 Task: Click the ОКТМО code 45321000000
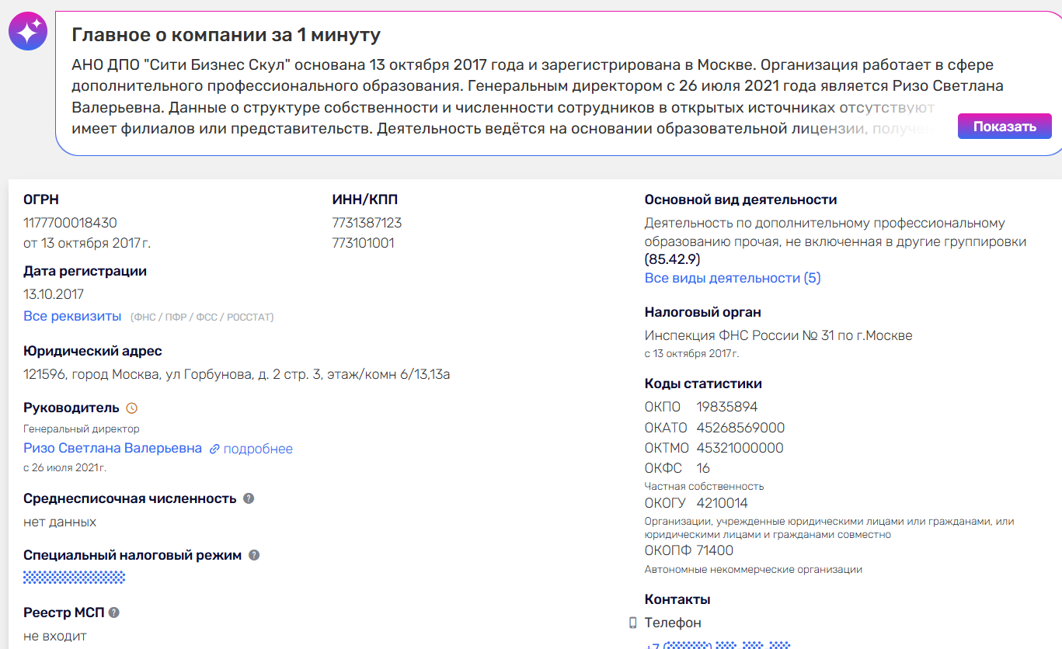pyautogui.click(x=740, y=448)
